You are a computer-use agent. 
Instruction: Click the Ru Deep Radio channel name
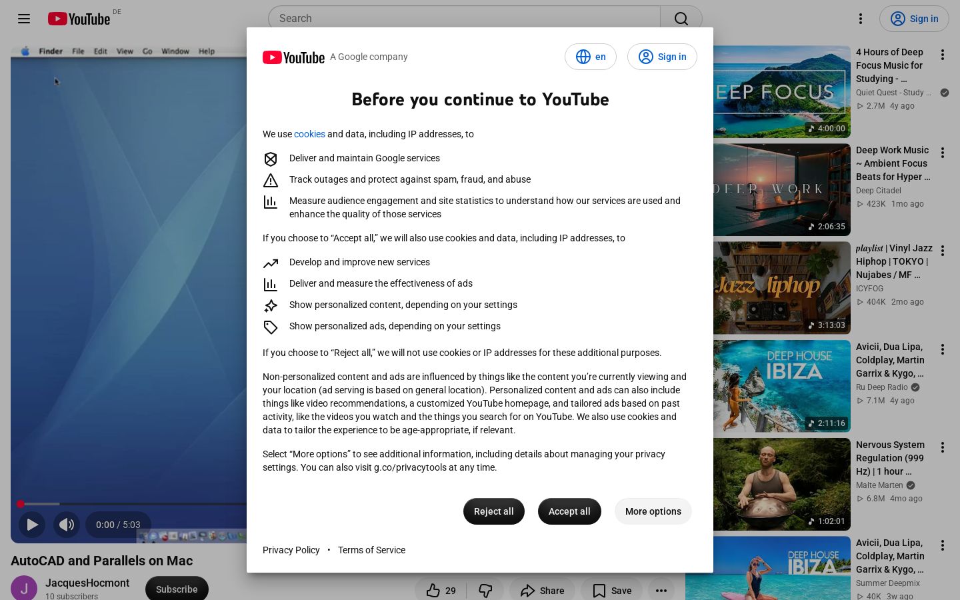(x=882, y=387)
